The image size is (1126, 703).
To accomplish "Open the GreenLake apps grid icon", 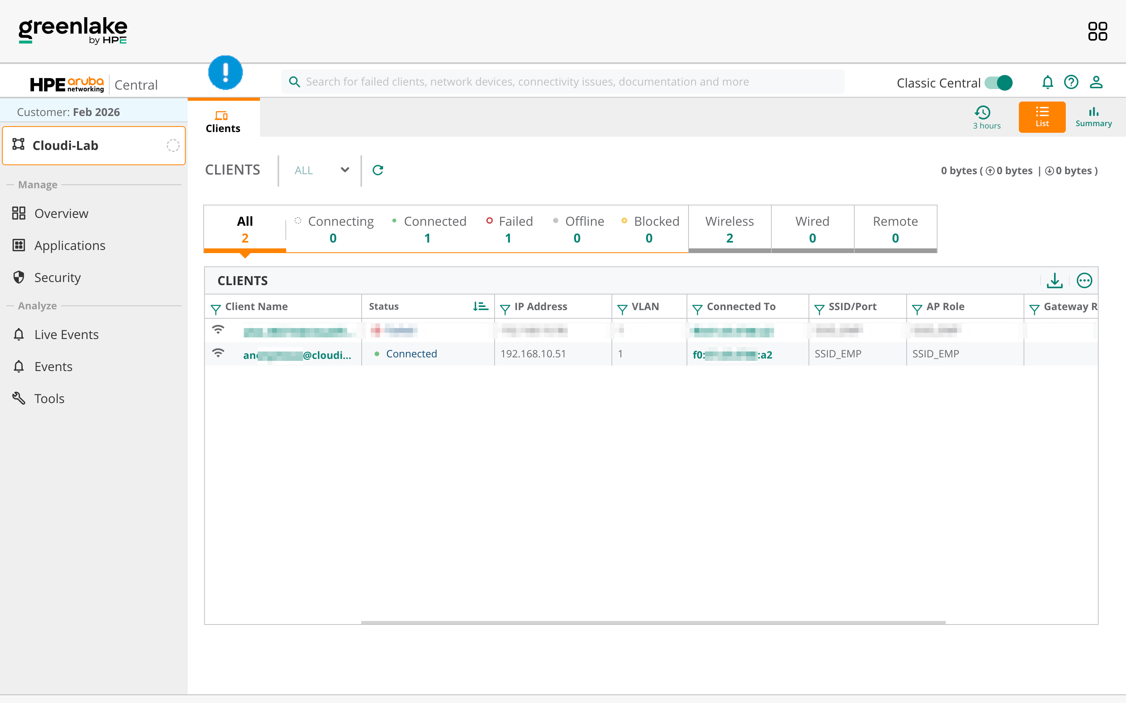I will (x=1097, y=31).
